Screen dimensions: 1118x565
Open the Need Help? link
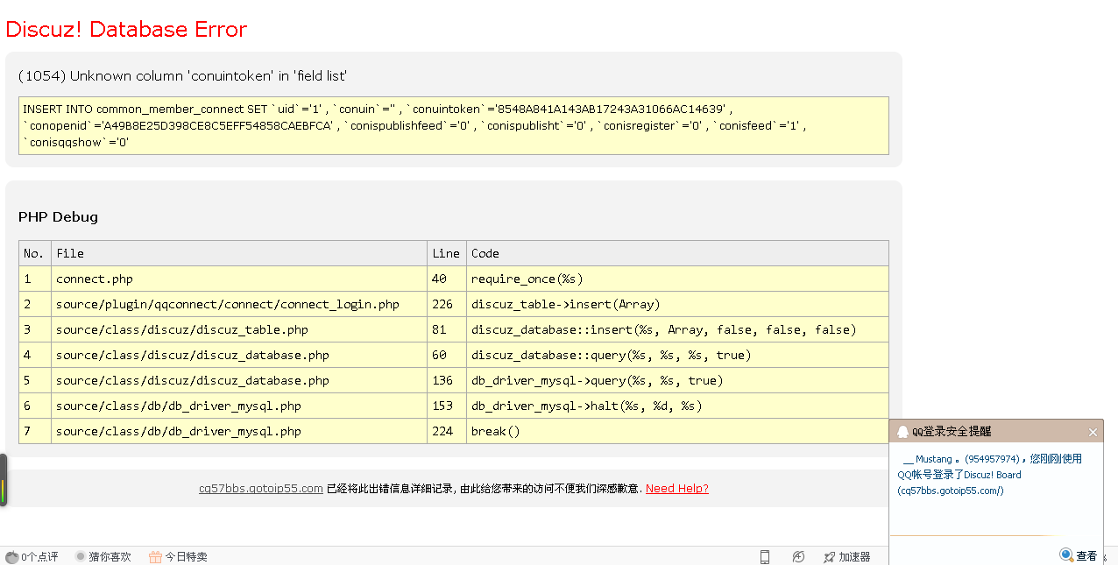(x=676, y=489)
